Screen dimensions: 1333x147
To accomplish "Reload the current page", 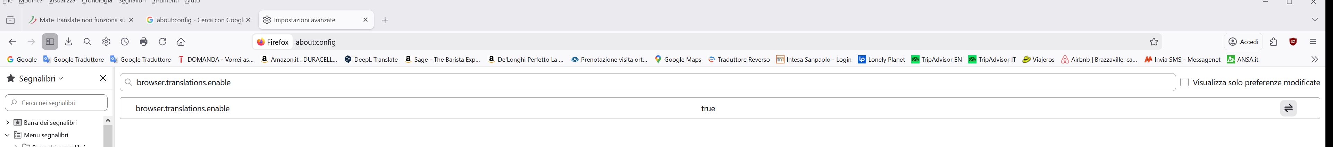I will (162, 42).
